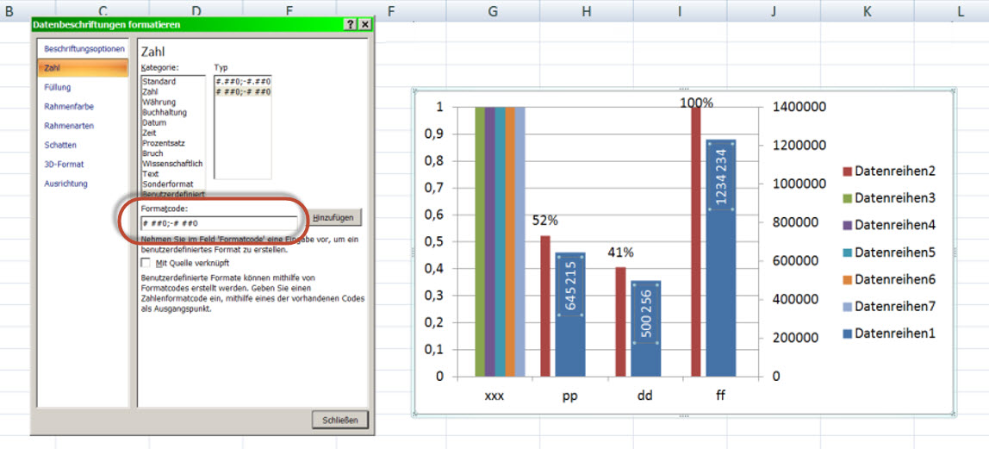Click the help question mark button in dialog title bar
The width and height of the screenshot is (989, 449).
351,25
